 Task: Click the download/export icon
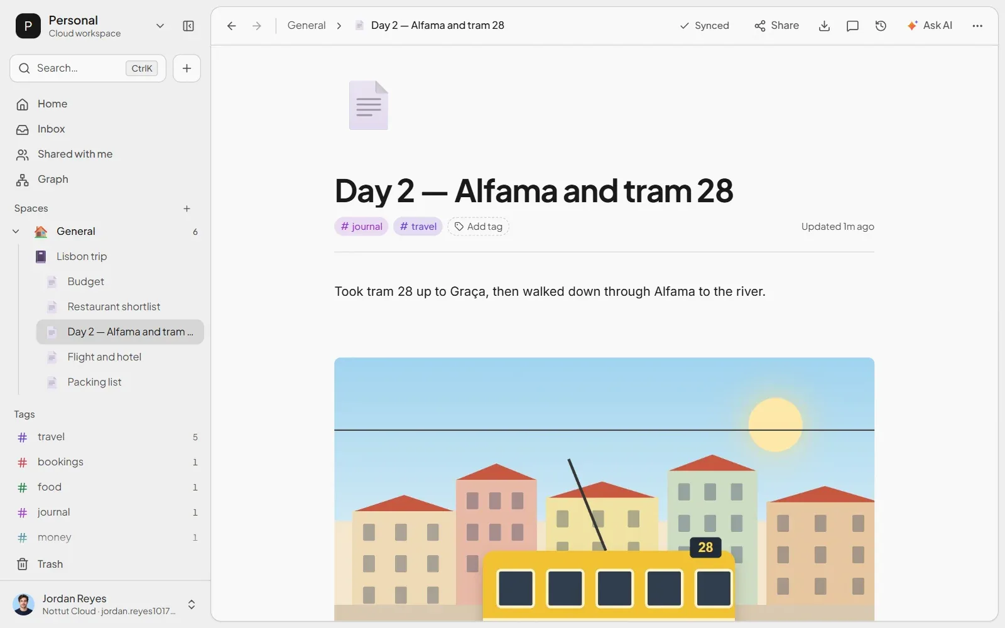(824, 26)
